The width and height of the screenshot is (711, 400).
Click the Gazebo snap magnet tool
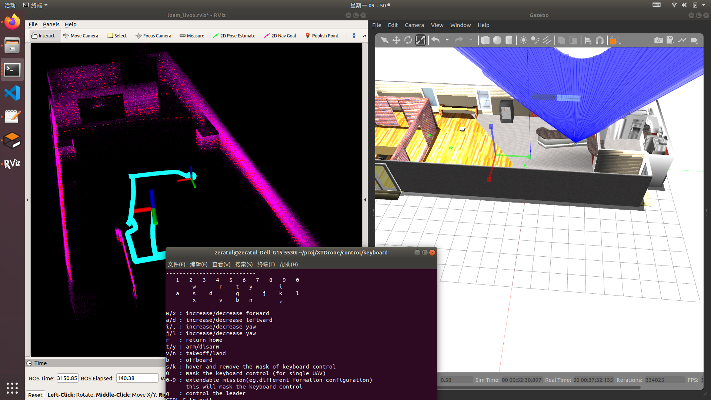tap(600, 40)
